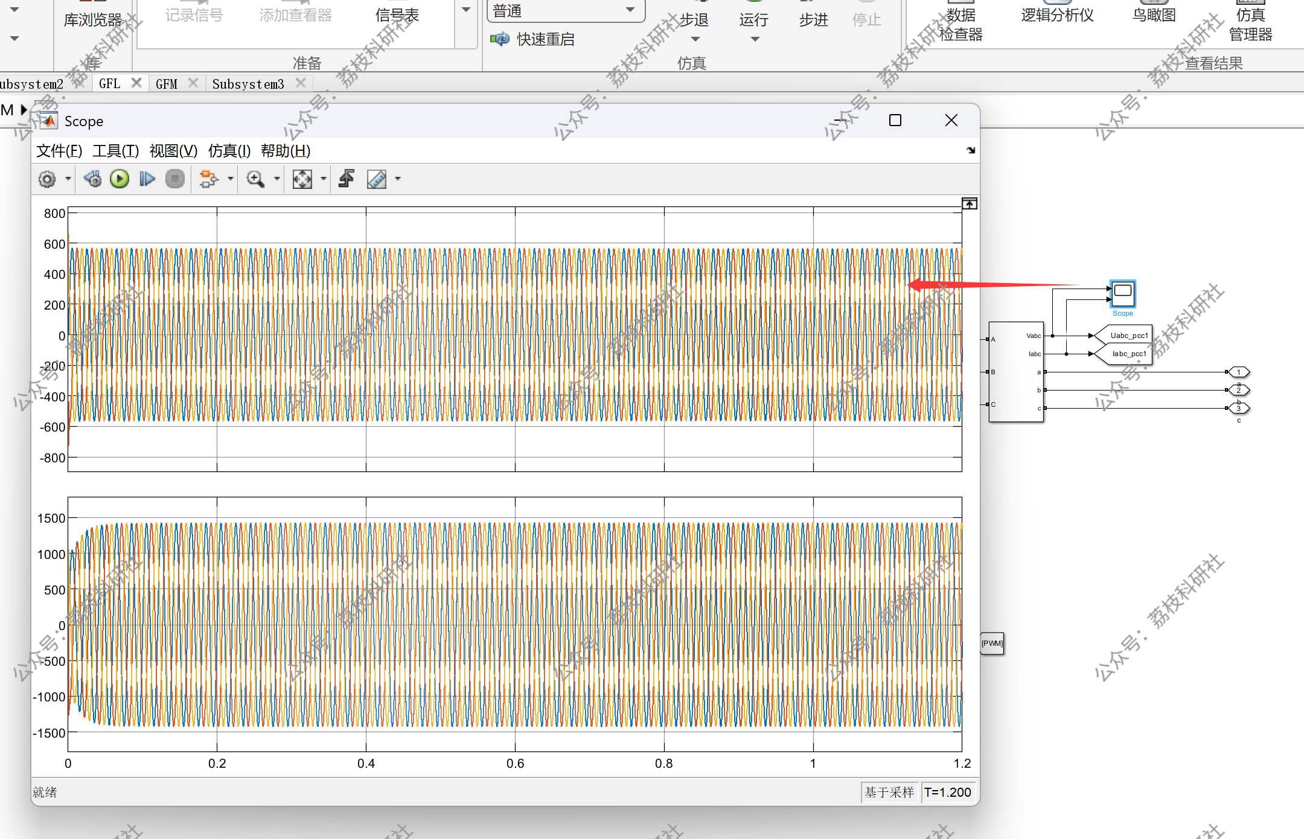Select the Iabc_pcc1 Goto block
The image size is (1304, 839).
coord(1123,354)
